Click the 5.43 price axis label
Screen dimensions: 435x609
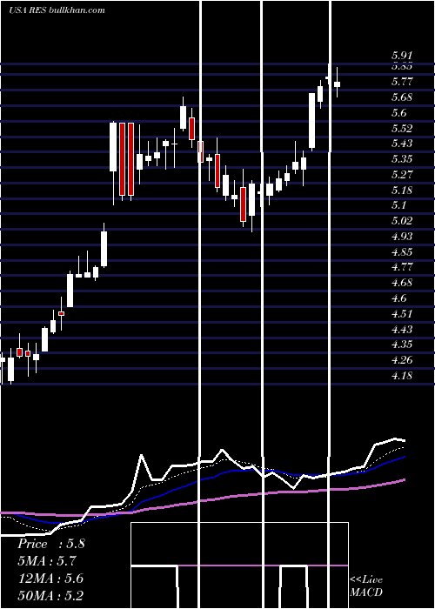coord(402,144)
